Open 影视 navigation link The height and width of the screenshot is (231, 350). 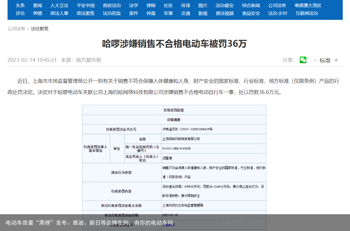click(x=203, y=13)
